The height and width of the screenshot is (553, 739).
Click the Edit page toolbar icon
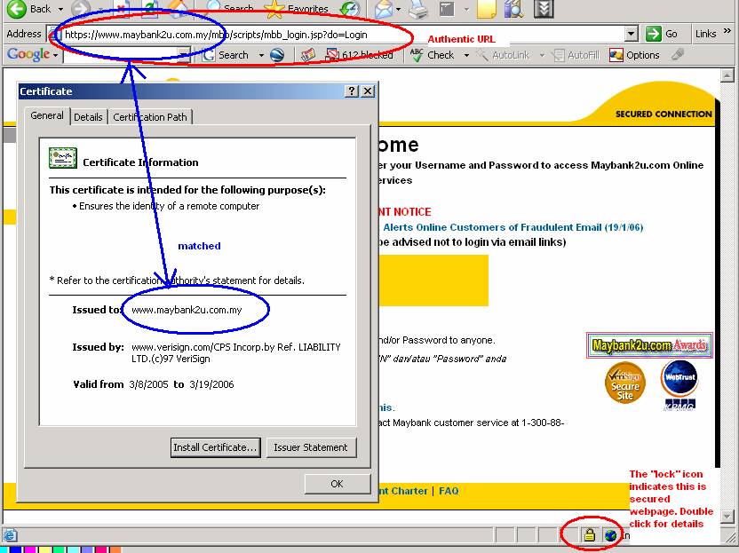(447, 9)
